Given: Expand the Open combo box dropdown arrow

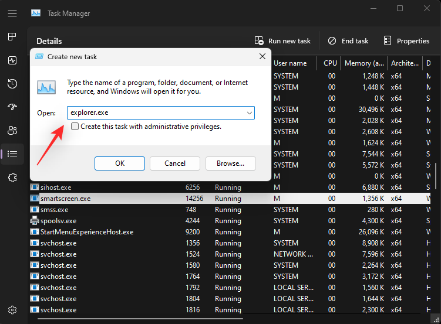Looking at the screenshot, I should [x=249, y=112].
